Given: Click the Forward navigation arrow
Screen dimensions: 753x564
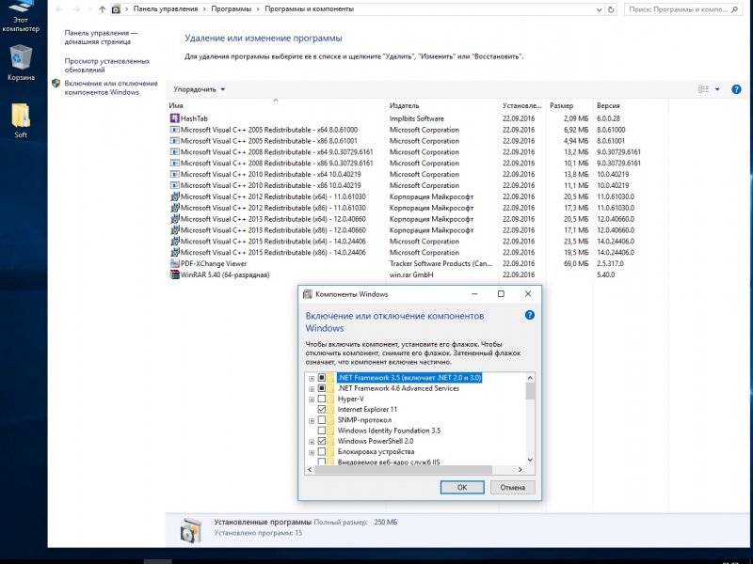Looking at the screenshot, I should click(x=76, y=9).
